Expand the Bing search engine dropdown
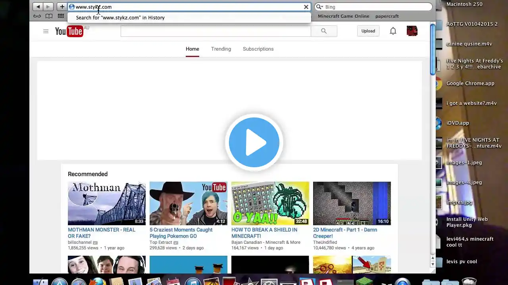Screen dimensions: 508x285 click(319, 7)
